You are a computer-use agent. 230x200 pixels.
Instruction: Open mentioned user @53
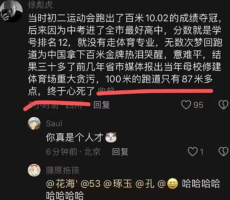pyautogui.click(x=91, y=184)
